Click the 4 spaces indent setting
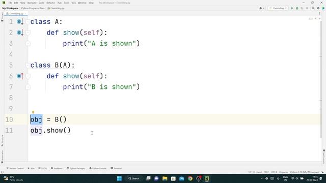The width and height of the screenshot is (326, 183). coord(283,172)
